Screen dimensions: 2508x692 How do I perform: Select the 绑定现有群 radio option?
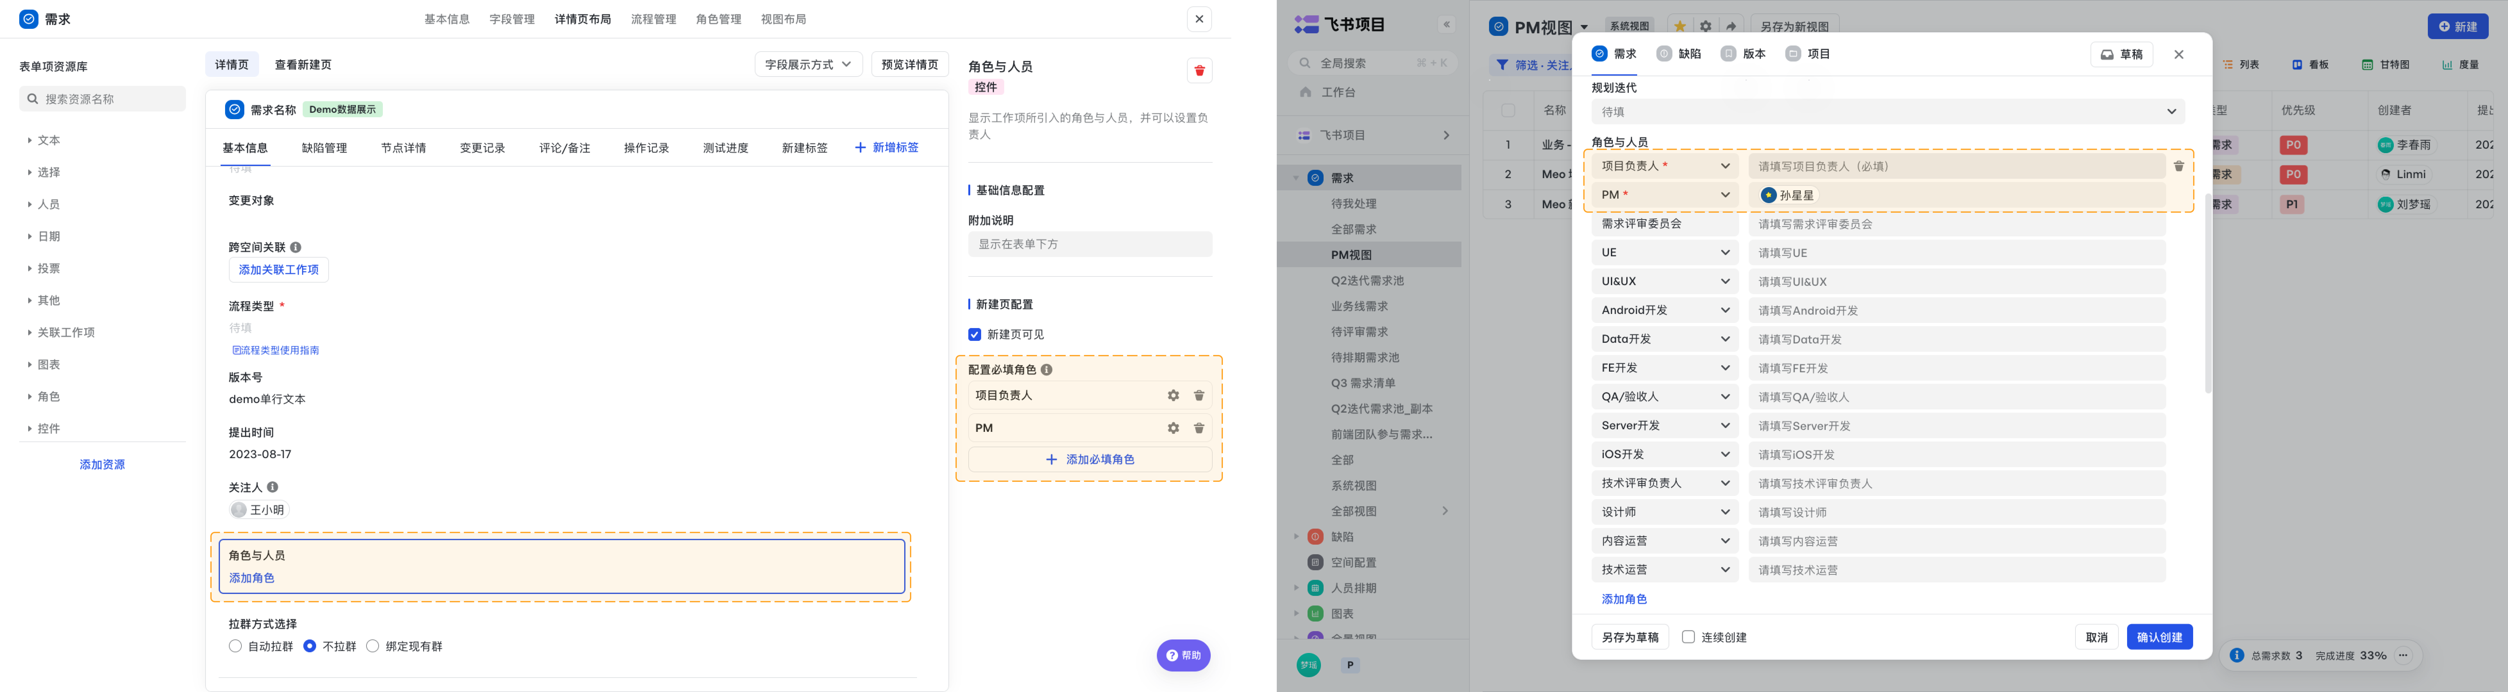[x=373, y=646]
